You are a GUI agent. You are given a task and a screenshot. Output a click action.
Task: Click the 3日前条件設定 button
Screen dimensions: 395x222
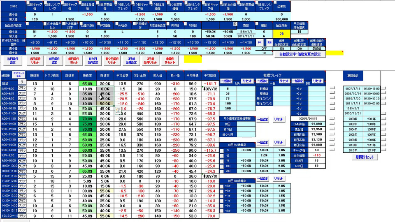(x=131, y=60)
